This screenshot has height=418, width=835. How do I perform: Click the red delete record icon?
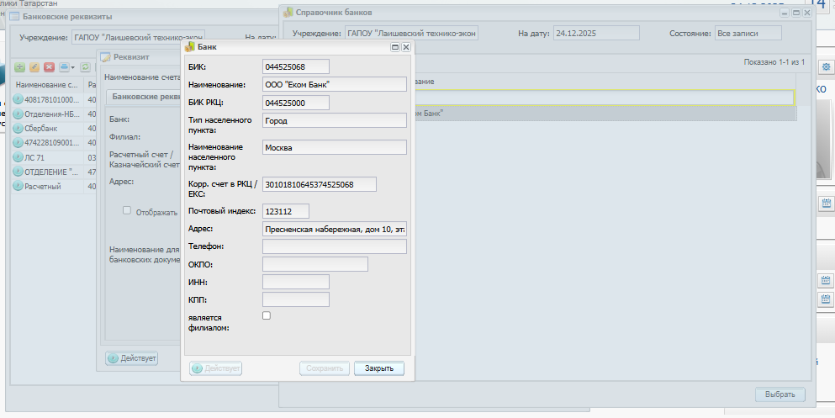click(49, 67)
